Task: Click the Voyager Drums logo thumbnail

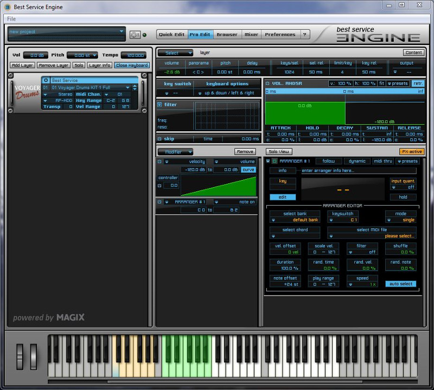Action: 27,92
